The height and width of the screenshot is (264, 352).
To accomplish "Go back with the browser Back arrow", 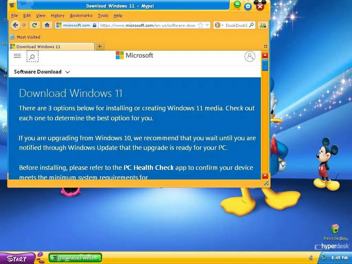I will (x=15, y=25).
